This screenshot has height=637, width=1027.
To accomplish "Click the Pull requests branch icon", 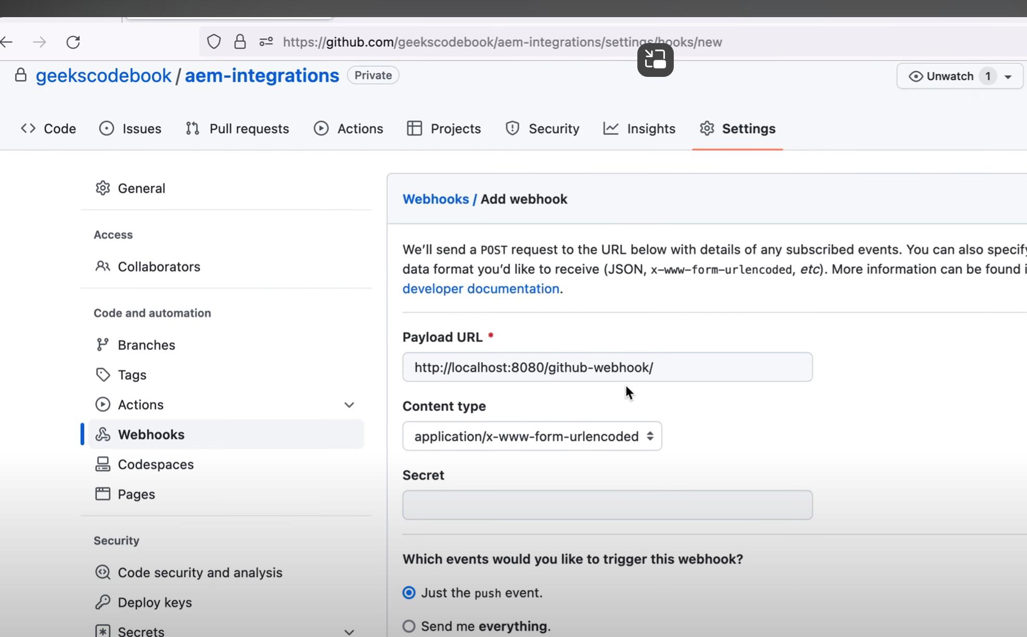I will click(192, 128).
